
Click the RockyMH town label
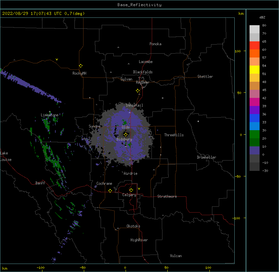[79, 73]
